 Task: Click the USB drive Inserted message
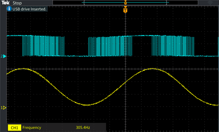coord(29,9)
